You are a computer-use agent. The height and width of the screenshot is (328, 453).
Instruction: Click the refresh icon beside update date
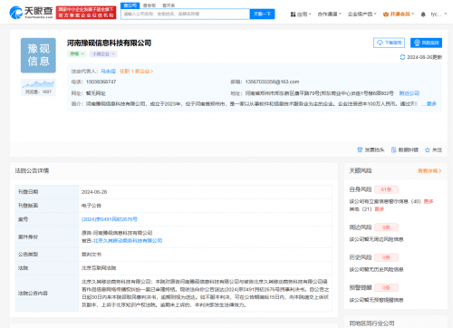click(x=402, y=57)
